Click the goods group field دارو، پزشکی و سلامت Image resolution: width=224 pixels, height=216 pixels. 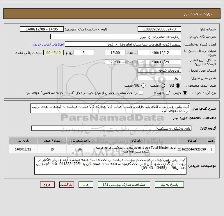pyautogui.click(x=111, y=128)
